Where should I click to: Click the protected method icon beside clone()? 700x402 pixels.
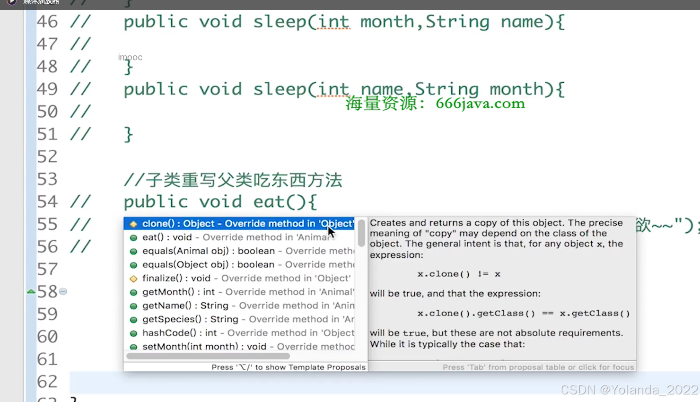[133, 224]
